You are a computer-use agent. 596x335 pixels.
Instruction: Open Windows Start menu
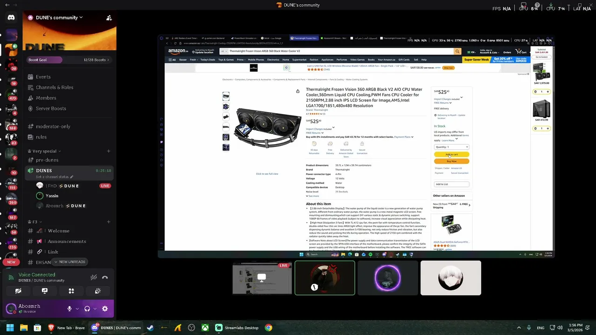pyautogui.click(x=10, y=328)
